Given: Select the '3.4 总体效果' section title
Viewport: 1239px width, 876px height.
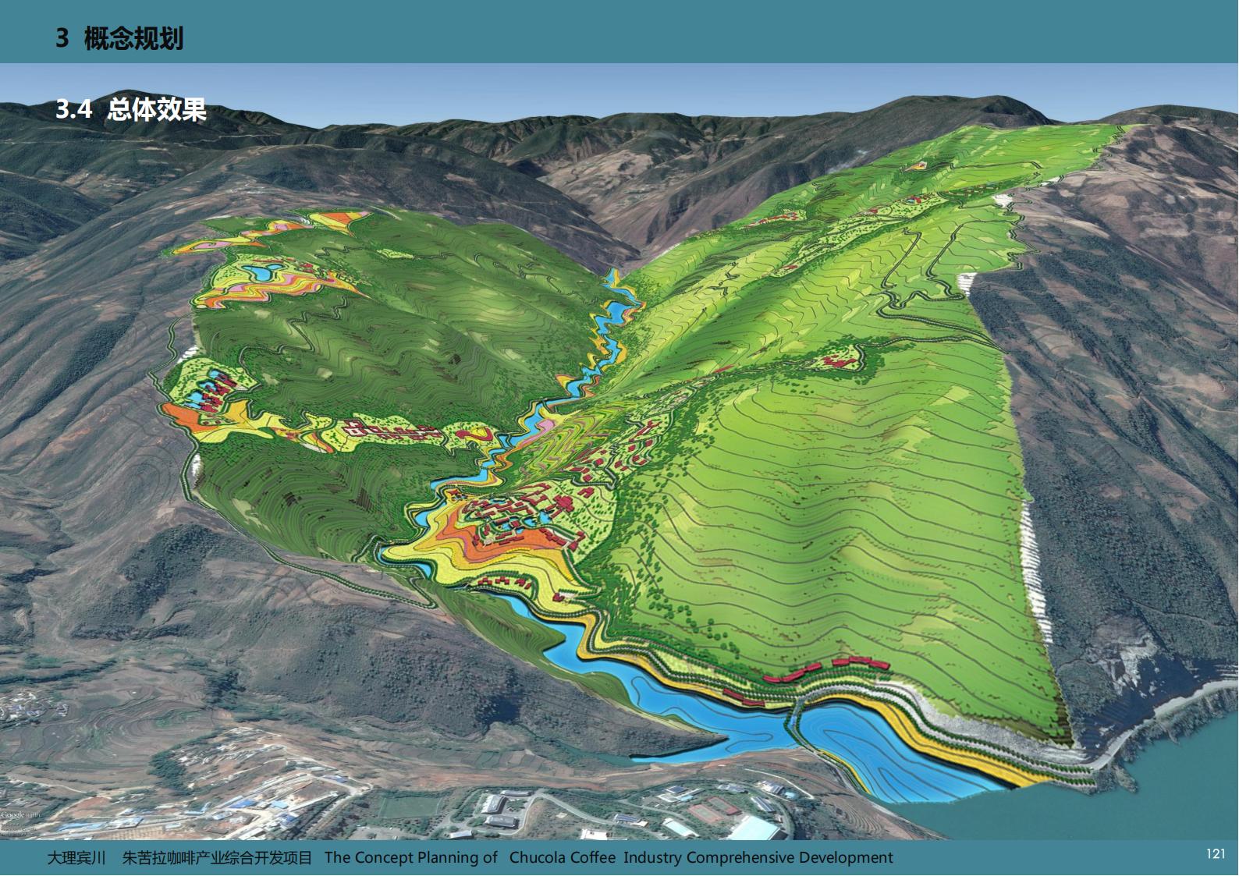Looking at the screenshot, I should [x=130, y=110].
